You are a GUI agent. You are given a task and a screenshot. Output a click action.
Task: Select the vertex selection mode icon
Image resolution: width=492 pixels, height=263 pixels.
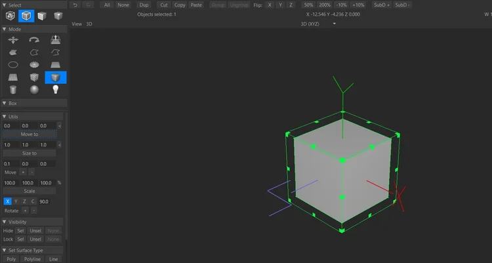[10, 16]
